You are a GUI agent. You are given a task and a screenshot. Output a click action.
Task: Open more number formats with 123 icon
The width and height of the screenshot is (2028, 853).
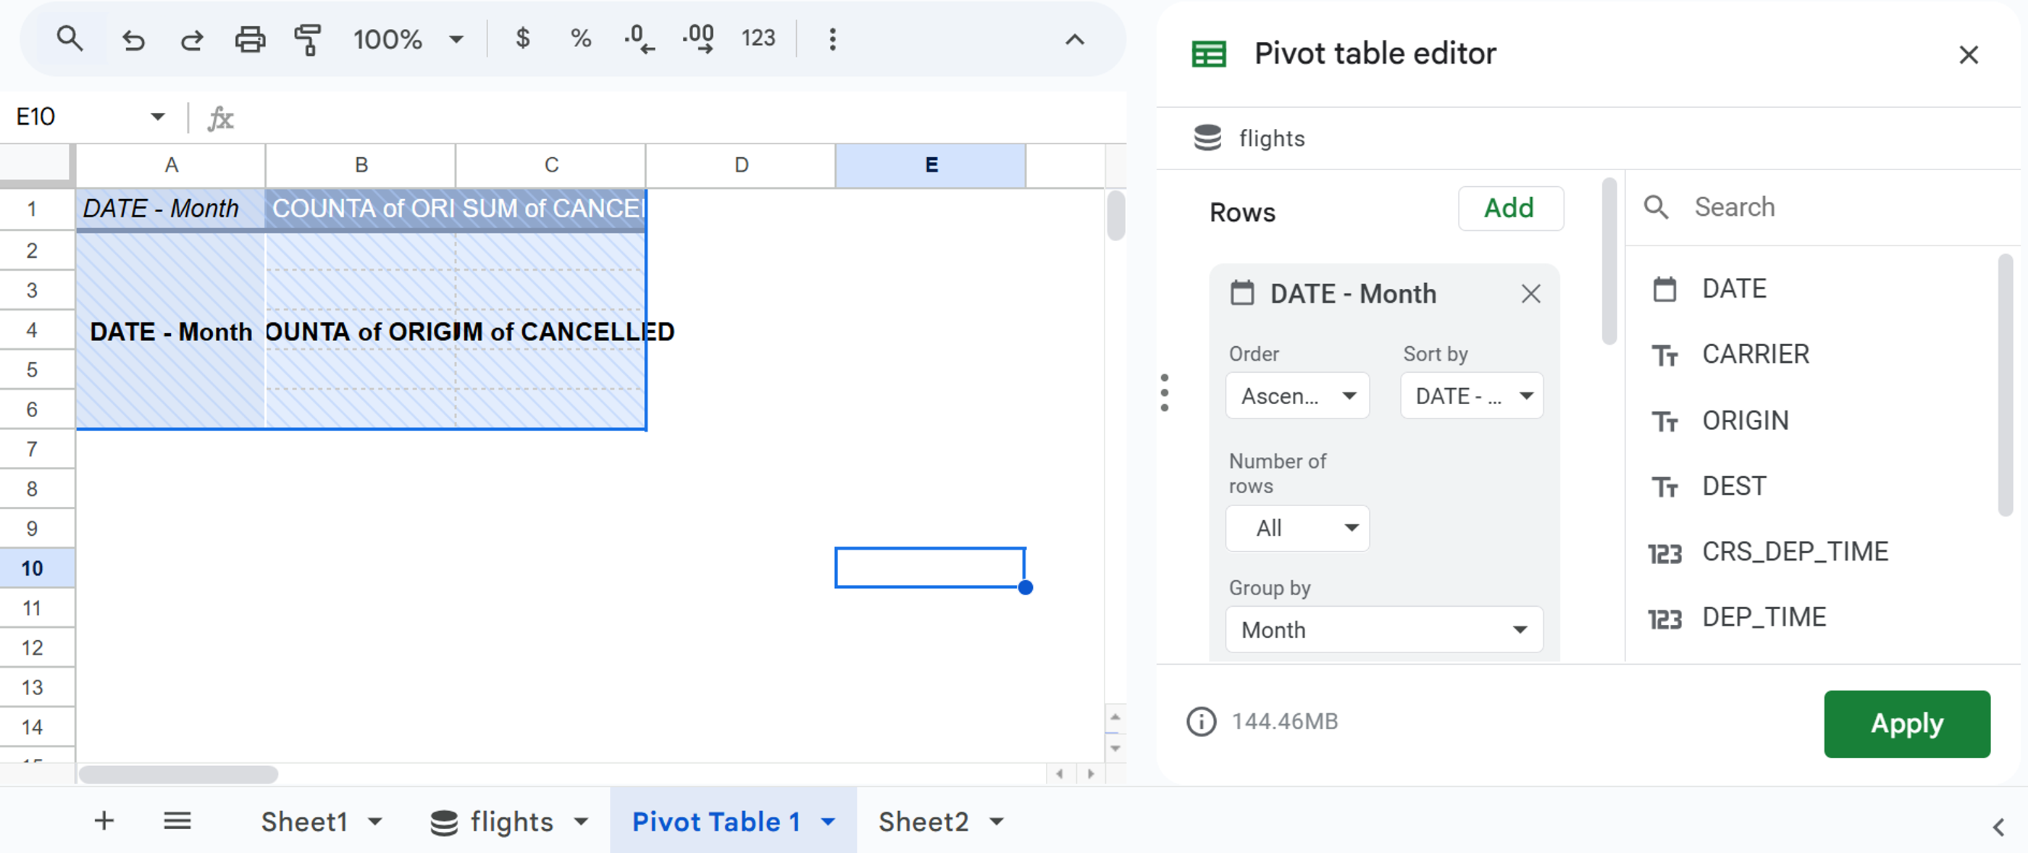click(757, 37)
